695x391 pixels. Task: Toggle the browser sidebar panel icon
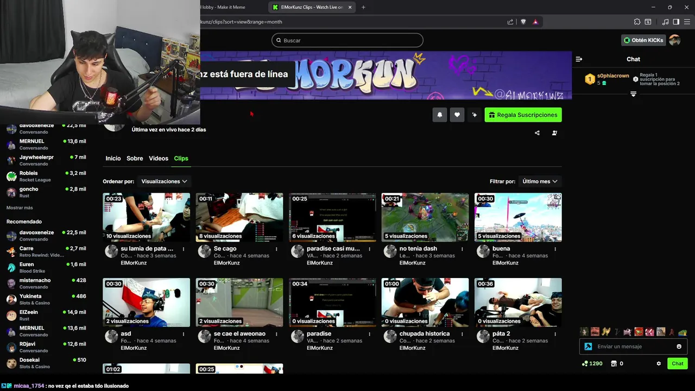pyautogui.click(x=676, y=22)
